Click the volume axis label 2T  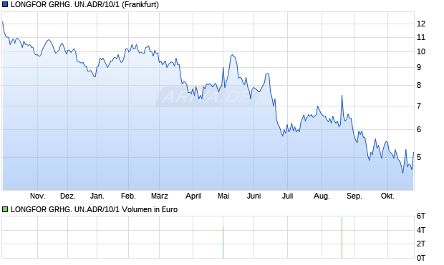pyautogui.click(x=421, y=244)
